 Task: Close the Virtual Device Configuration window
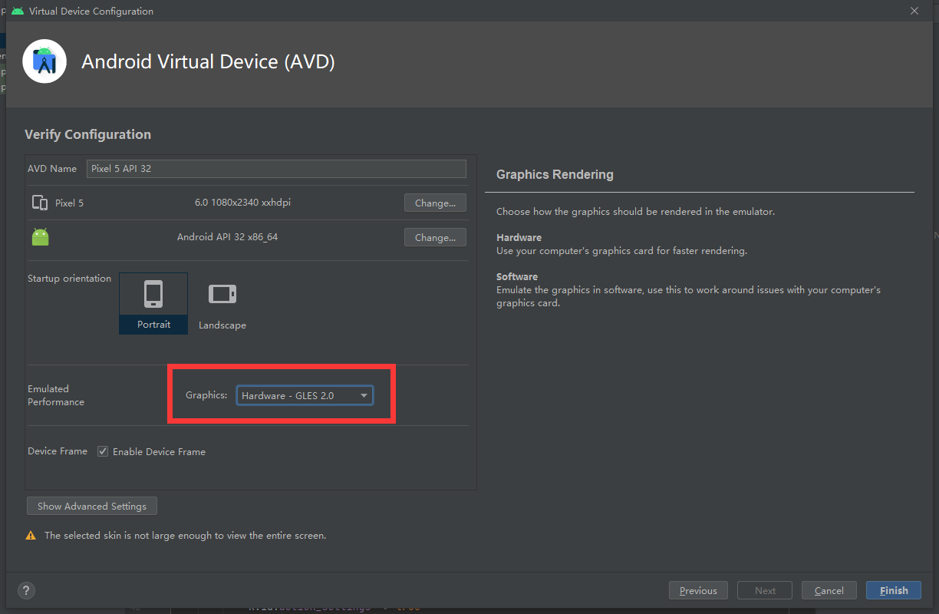pos(914,11)
